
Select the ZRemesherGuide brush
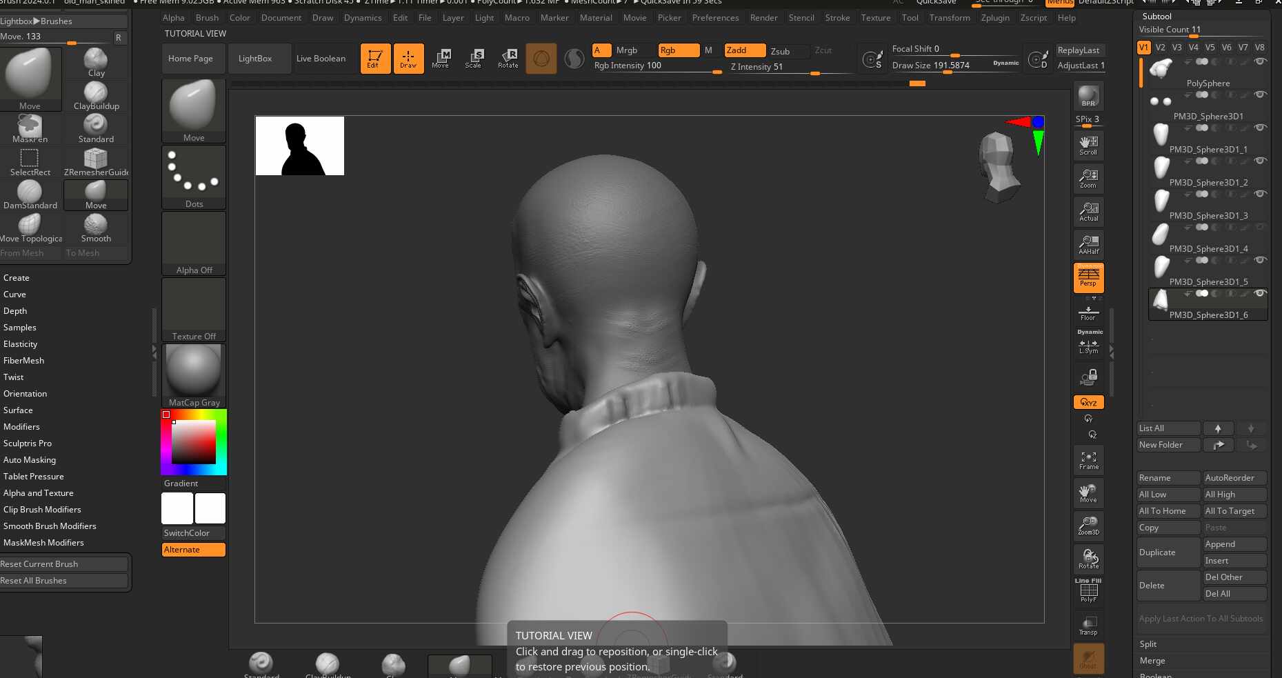coord(96,162)
